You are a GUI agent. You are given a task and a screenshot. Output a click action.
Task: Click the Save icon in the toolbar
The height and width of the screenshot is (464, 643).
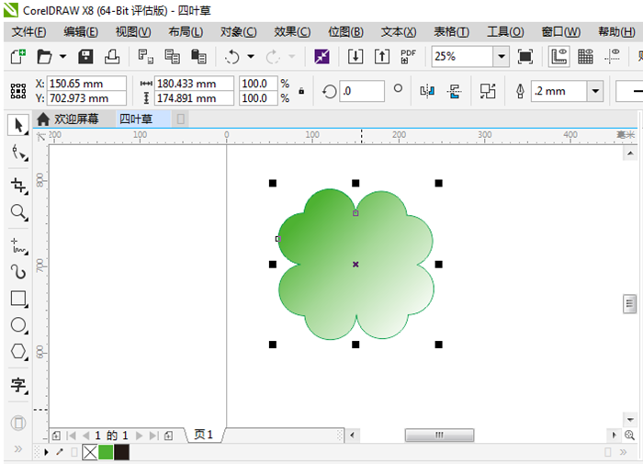[x=85, y=57]
